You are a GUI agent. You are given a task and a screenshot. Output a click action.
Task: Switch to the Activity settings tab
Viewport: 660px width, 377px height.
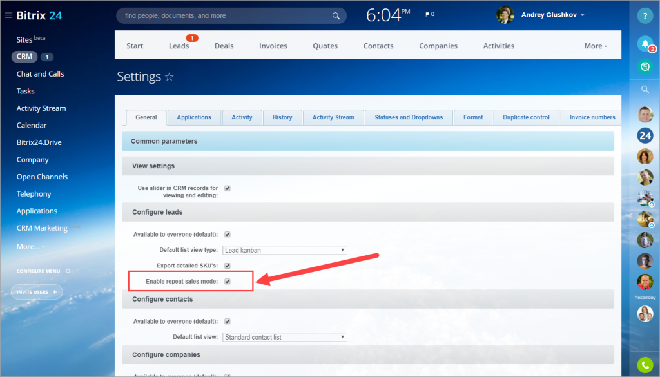pos(242,117)
